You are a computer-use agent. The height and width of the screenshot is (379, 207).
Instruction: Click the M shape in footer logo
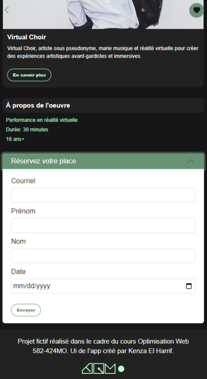(x=110, y=369)
